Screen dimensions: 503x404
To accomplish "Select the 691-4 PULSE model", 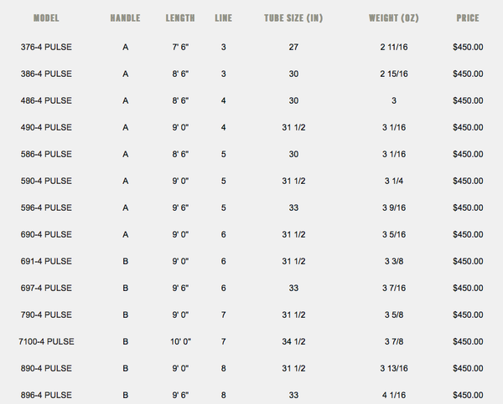I will tap(46, 261).
